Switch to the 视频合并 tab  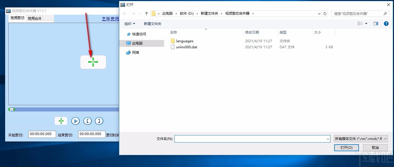coord(34,18)
